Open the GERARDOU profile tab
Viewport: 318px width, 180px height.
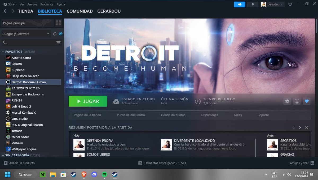(109, 11)
